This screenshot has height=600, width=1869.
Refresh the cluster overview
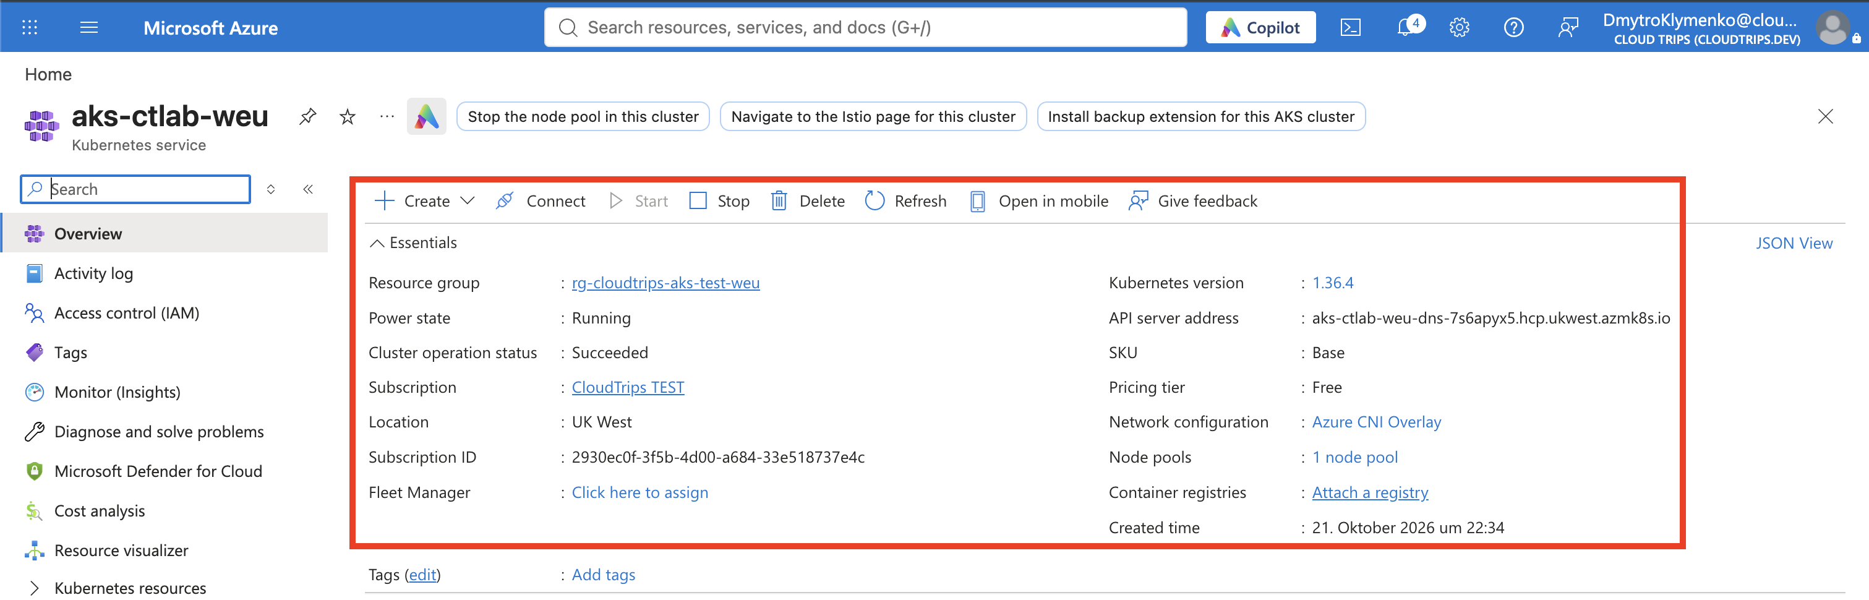[x=905, y=201]
